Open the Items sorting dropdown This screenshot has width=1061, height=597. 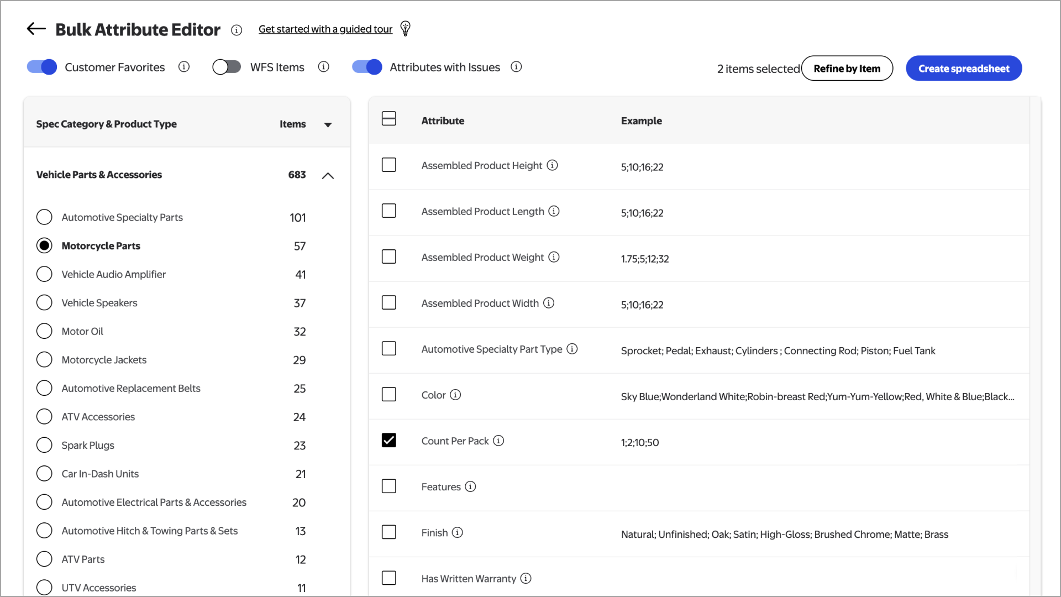click(328, 124)
